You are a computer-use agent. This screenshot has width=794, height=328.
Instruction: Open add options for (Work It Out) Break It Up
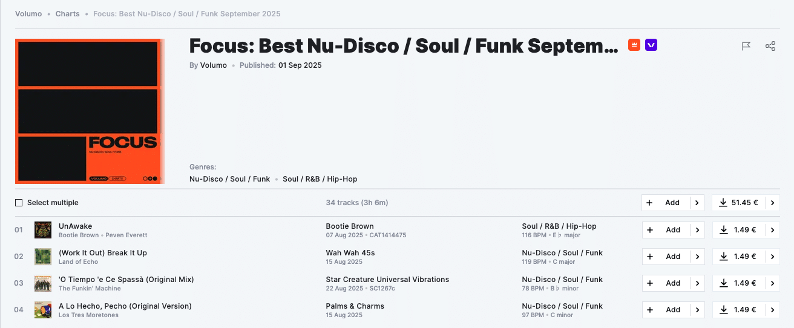point(697,257)
